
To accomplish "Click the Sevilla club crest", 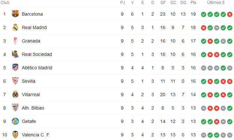I will coord(15,81).
